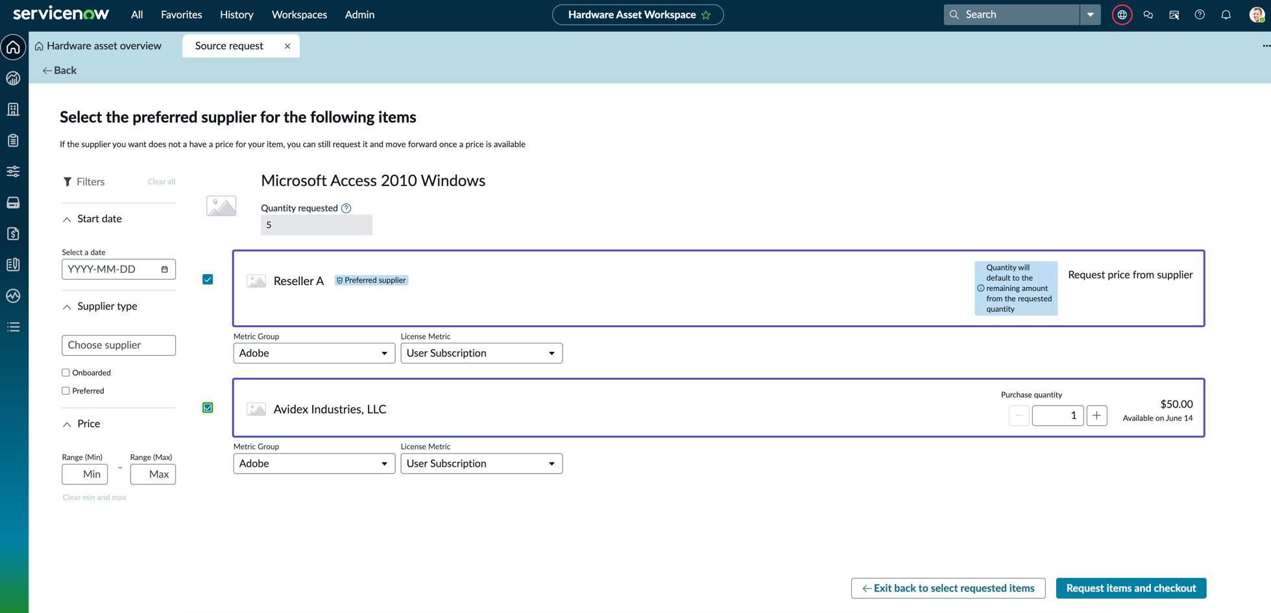Open the notifications bell
This screenshot has width=1271, height=613.
click(1226, 15)
